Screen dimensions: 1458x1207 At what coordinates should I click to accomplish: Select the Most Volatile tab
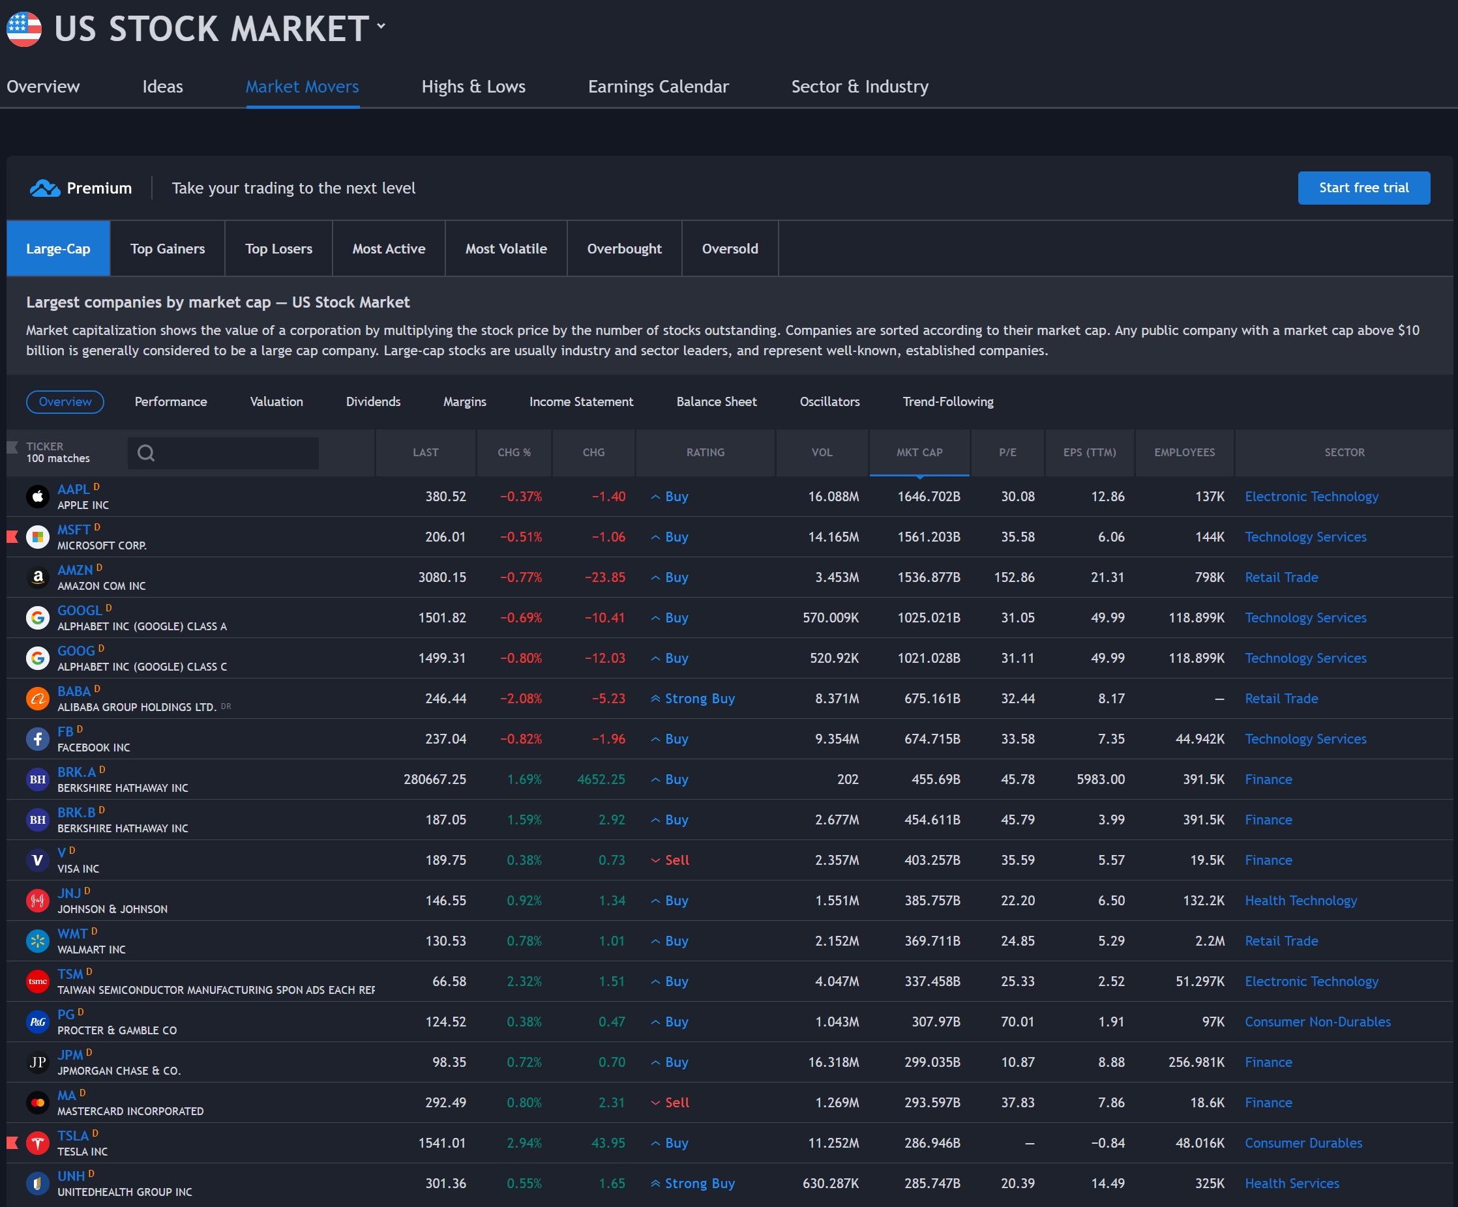click(x=506, y=248)
